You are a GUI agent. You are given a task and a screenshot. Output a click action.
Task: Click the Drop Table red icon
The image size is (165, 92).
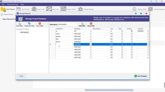click(40, 24)
